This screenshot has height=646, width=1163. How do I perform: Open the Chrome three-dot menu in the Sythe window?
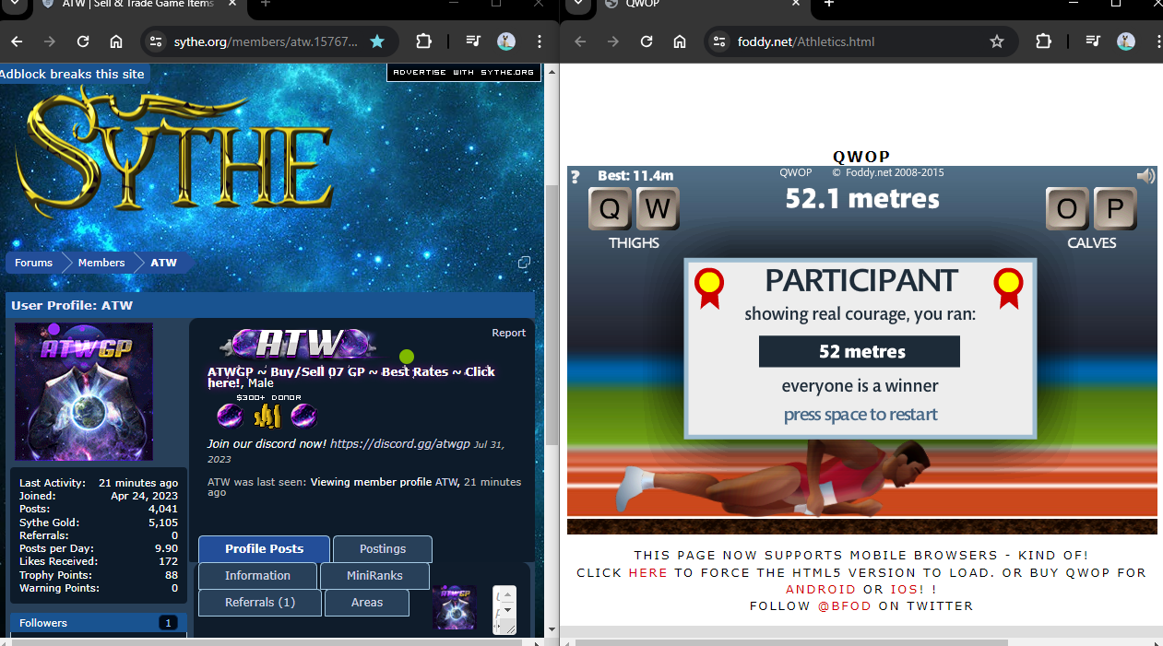(540, 41)
